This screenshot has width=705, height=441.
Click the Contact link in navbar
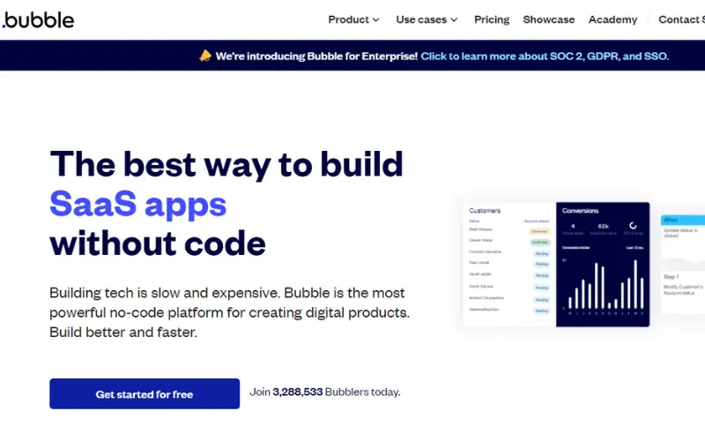tap(681, 19)
